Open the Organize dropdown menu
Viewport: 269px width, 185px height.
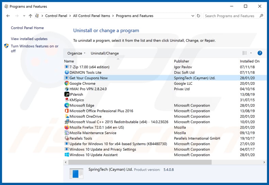pos(76,53)
